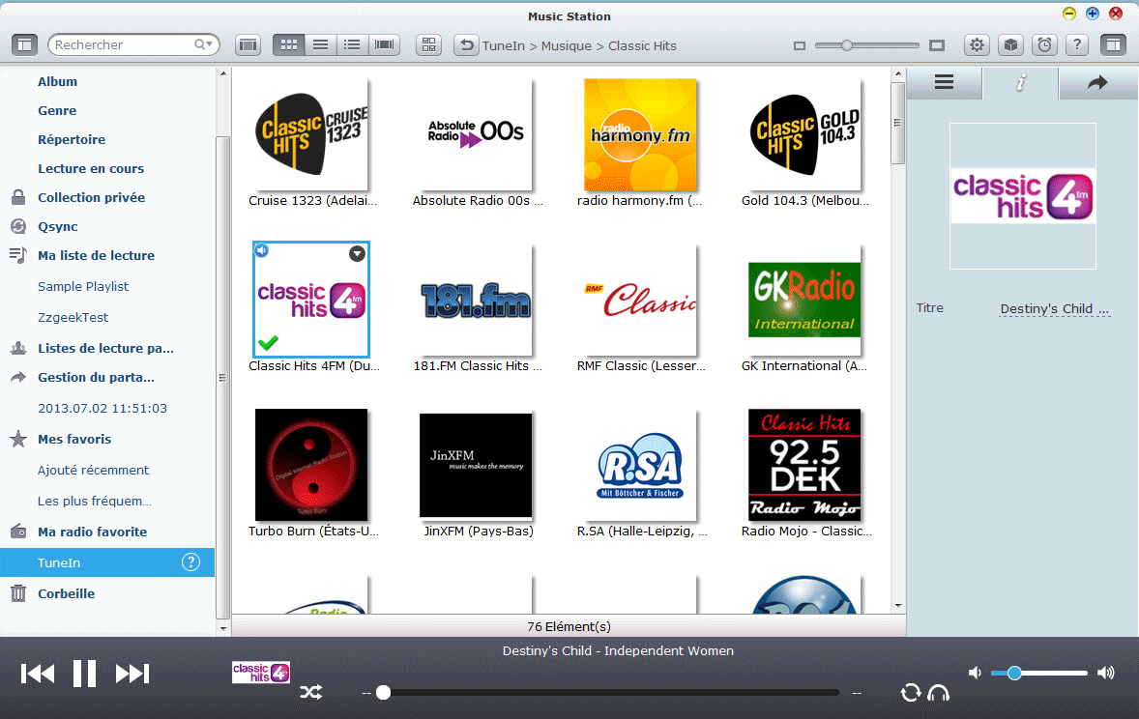Select radio harmony.fm station
Viewport: 1139px width, 719px height.
point(640,135)
